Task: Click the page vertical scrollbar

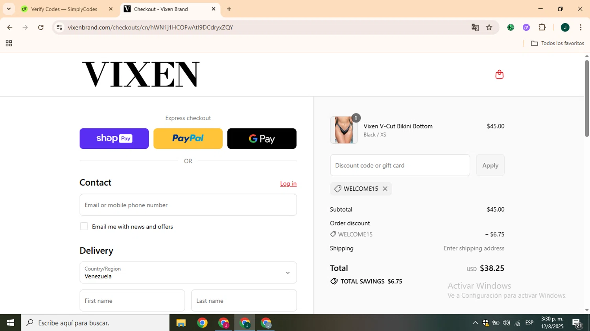Action: (x=586, y=98)
